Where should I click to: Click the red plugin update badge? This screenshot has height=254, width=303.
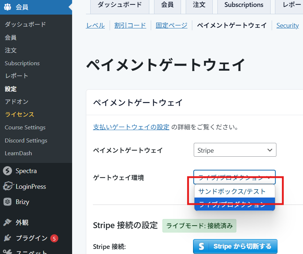(x=54, y=238)
